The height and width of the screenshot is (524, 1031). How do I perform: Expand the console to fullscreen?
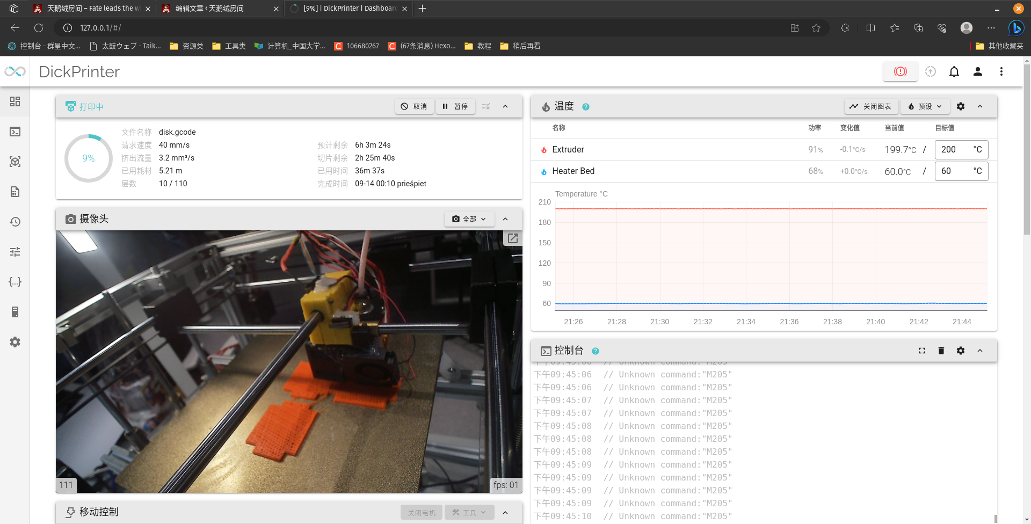click(x=921, y=351)
